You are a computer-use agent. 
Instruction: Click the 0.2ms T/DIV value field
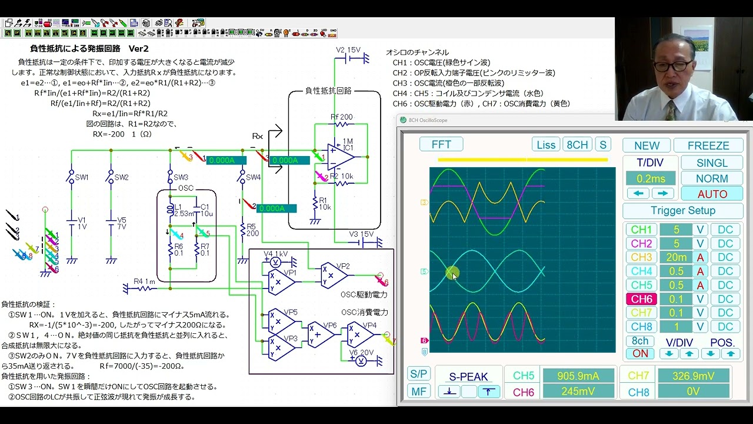point(651,178)
